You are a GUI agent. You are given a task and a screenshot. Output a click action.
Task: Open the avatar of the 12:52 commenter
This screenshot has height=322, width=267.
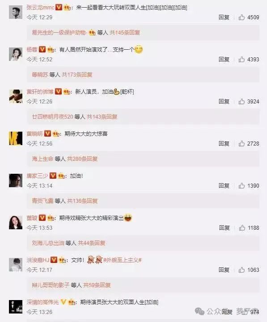click(x=16, y=54)
